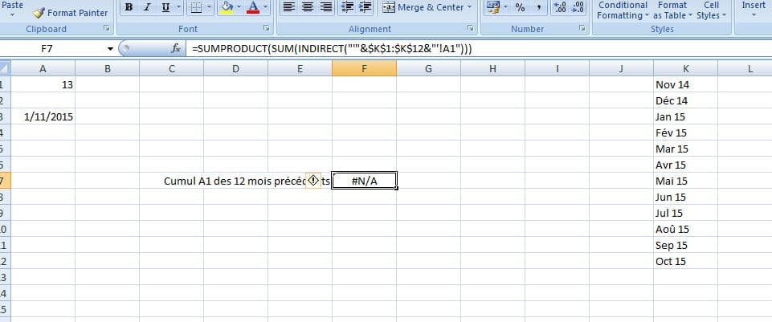
Task: Select cell 'Mai 15'
Action: tap(686, 181)
